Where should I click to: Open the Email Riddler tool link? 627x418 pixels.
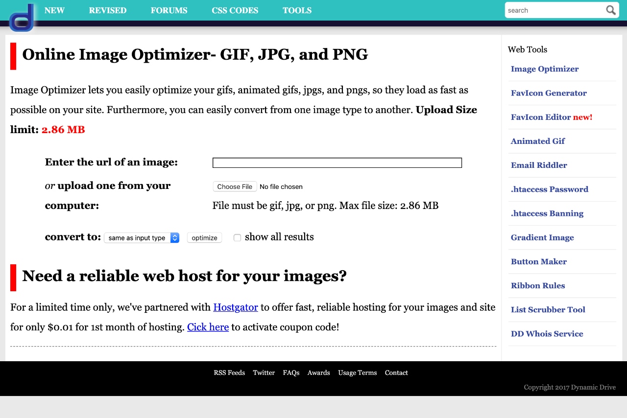coord(539,165)
